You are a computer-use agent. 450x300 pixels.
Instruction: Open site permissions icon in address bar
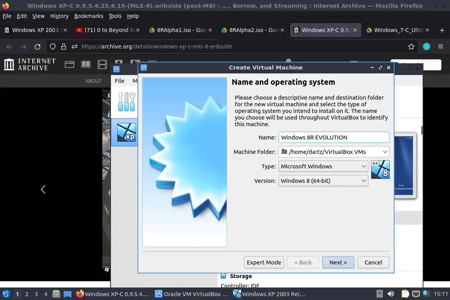[x=75, y=46]
